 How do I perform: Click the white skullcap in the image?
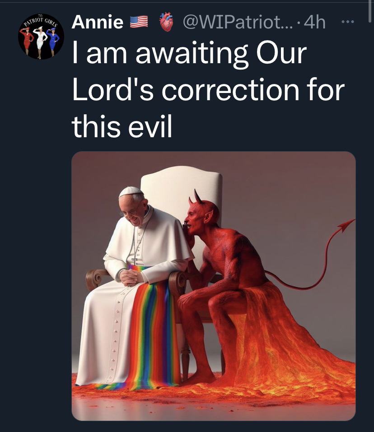[x=130, y=191]
